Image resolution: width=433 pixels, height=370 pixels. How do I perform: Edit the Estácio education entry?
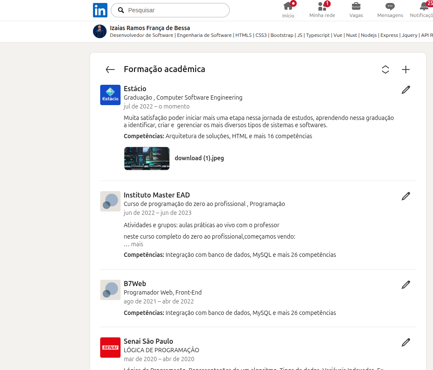point(406,90)
